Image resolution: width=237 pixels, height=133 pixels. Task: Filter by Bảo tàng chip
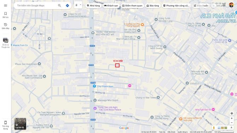(153, 6)
